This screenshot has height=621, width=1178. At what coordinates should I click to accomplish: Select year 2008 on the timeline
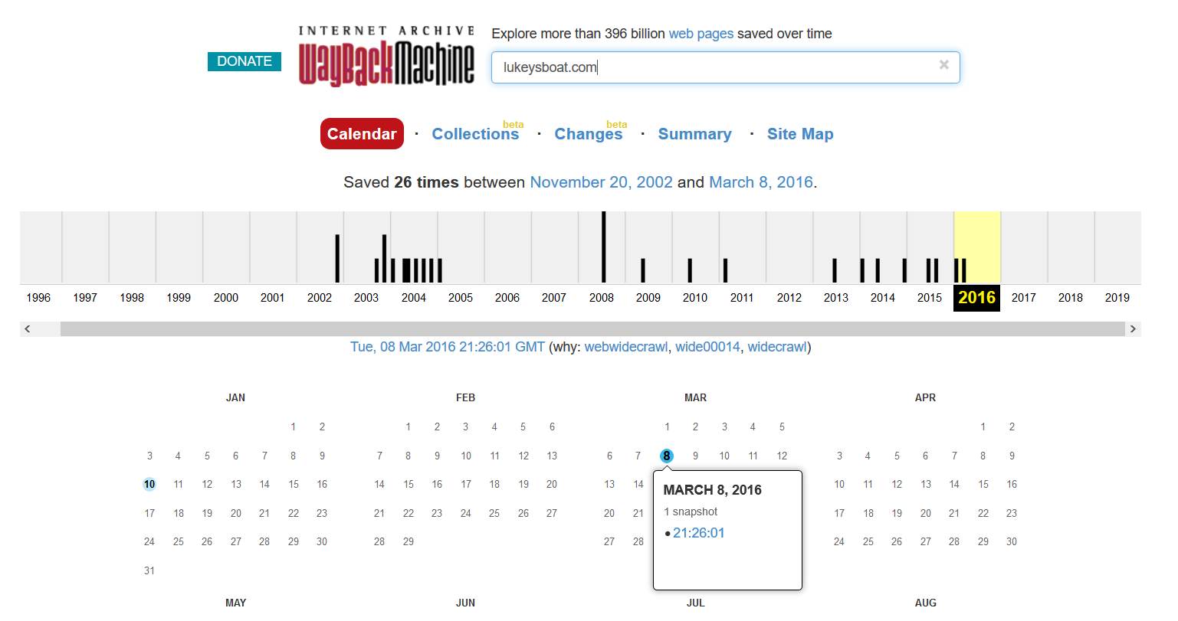601,298
